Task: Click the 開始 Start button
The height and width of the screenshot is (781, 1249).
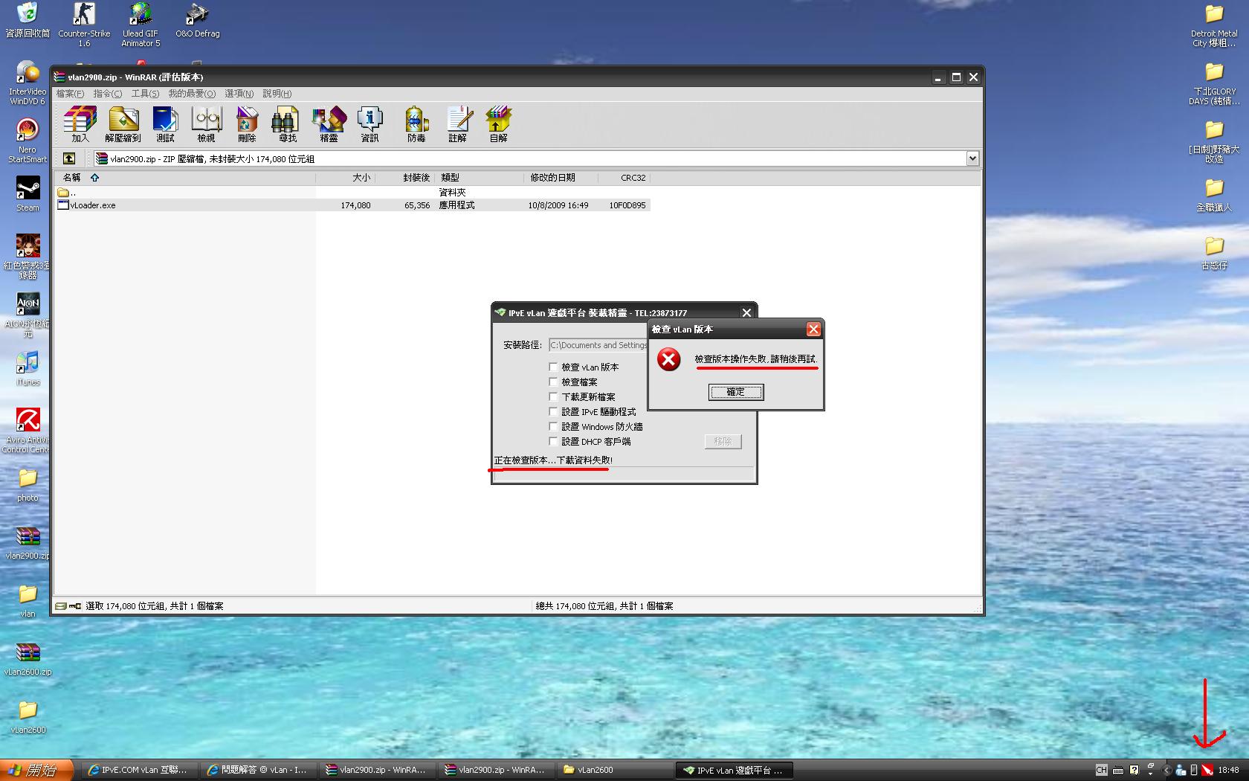Action: pyautogui.click(x=36, y=770)
